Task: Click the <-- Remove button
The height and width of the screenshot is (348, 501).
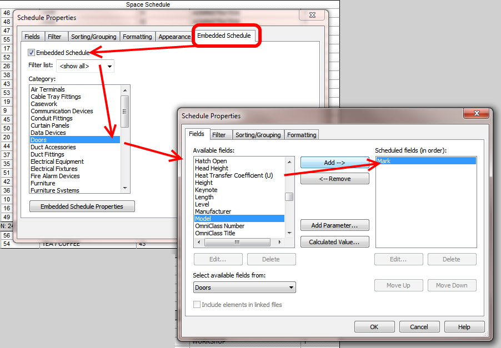Action: click(x=334, y=178)
